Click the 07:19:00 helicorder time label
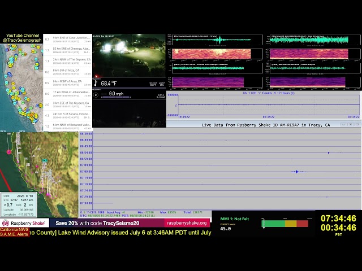Viewport: 362px width, 271px height. 86,184
